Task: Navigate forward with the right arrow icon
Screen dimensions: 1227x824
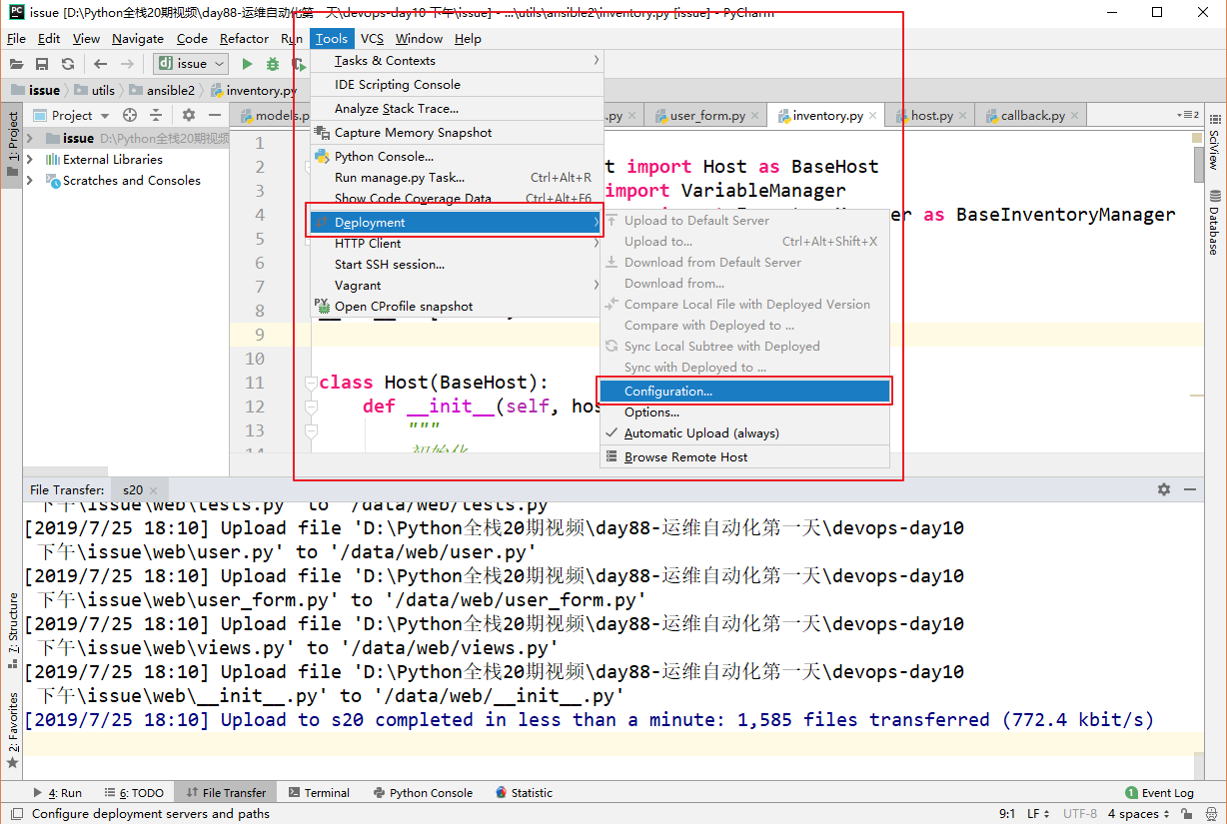Action: click(127, 64)
